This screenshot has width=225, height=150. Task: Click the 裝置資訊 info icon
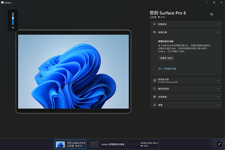(x=154, y=24)
